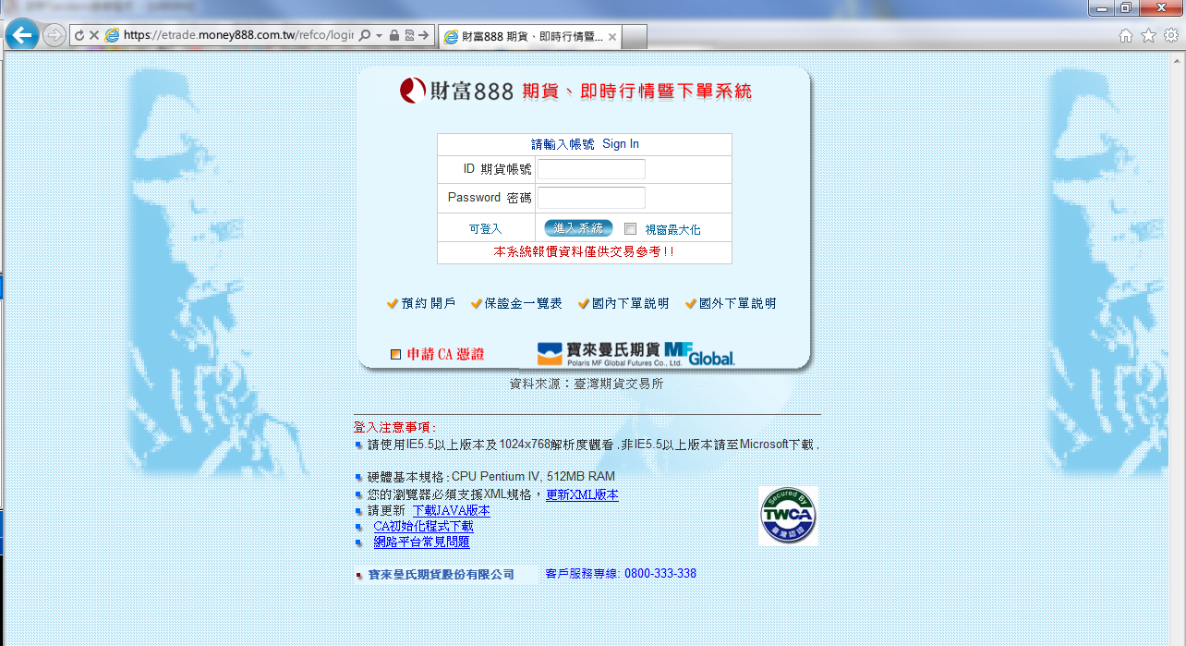
Task: Click the 客戶服務專線 0800-333-338 text
Action: pos(621,573)
